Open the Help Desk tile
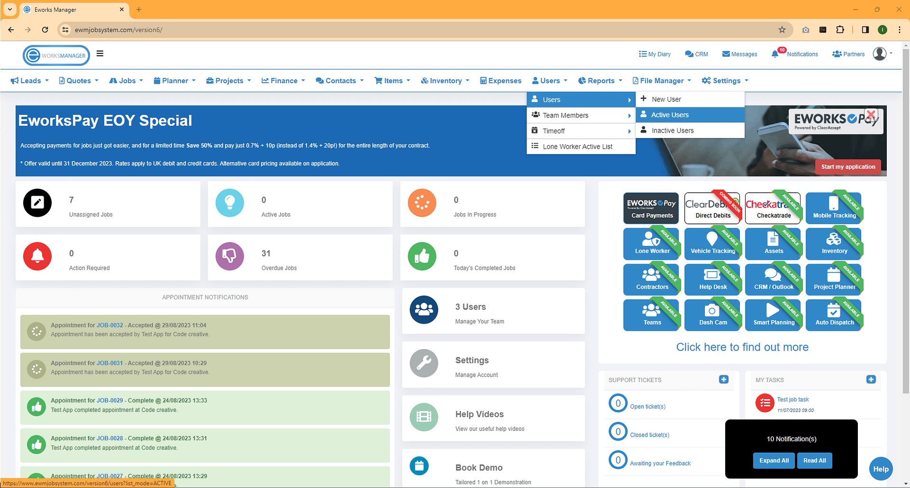This screenshot has width=910, height=488. (712, 280)
